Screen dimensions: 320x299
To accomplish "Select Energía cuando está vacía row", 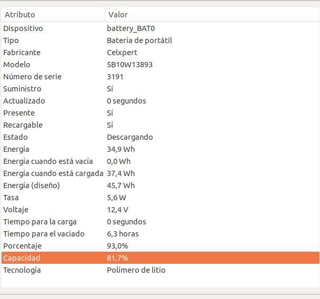I will [x=161, y=161].
